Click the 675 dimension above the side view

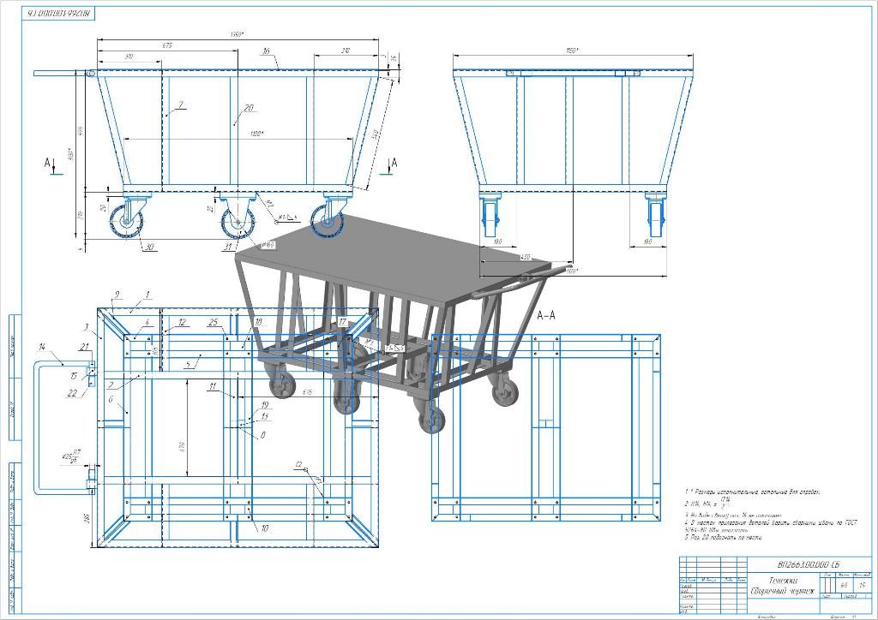coord(167,46)
